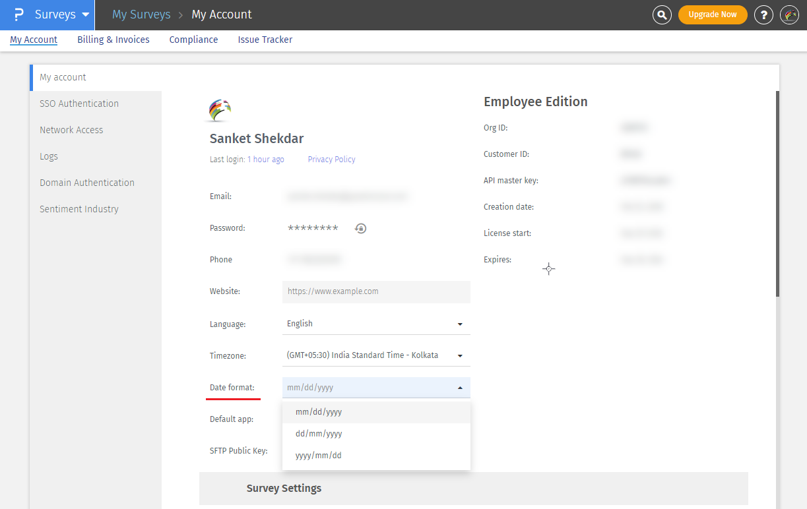The height and width of the screenshot is (509, 807).
Task: Switch to Billing & Invoices tab
Action: tap(113, 40)
